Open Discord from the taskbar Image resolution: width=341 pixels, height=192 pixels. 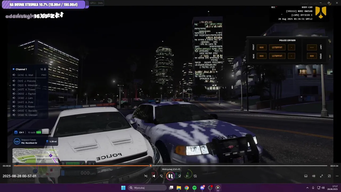202,188
